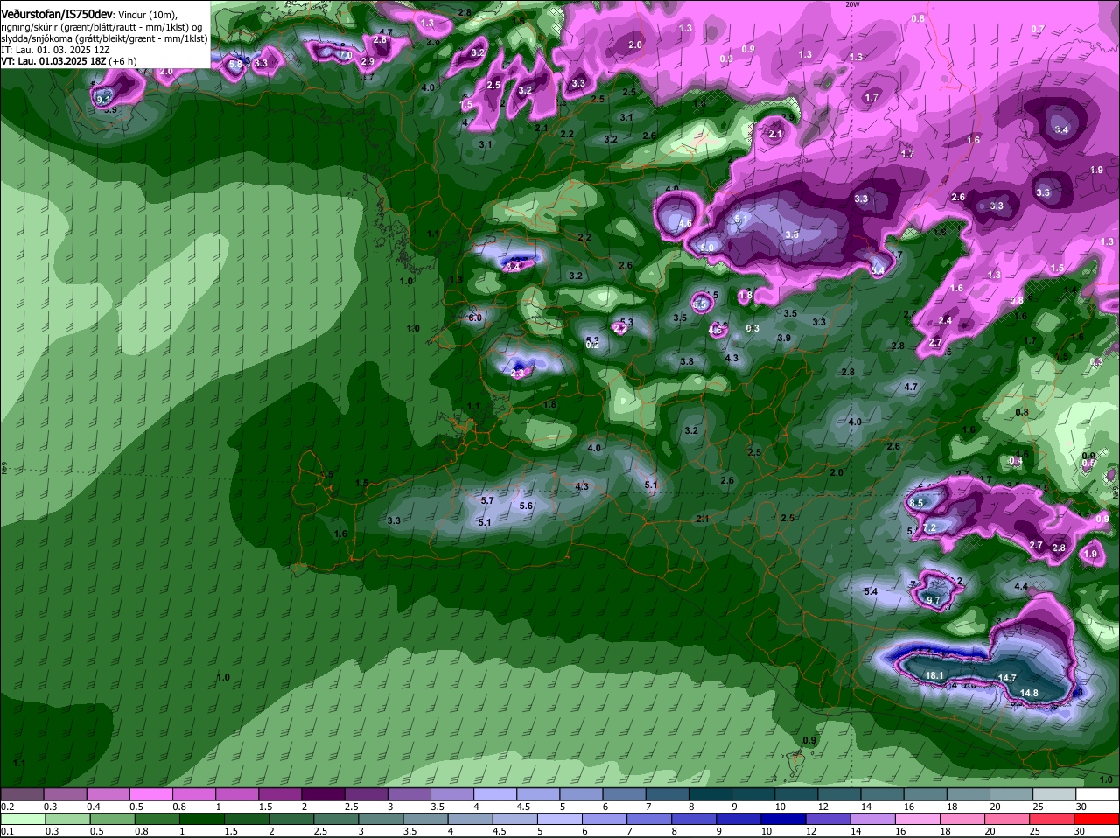The width and height of the screenshot is (1120, 838).
Task: Click the '20' label in the upper legend row
Action: click(x=995, y=806)
